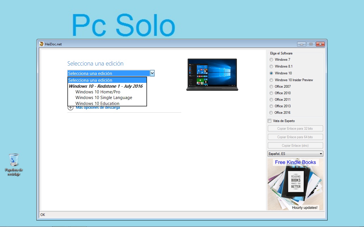364x227 pixels.
Task: Click the plus icon beside Más opciones de descarga
Action: 70,108
